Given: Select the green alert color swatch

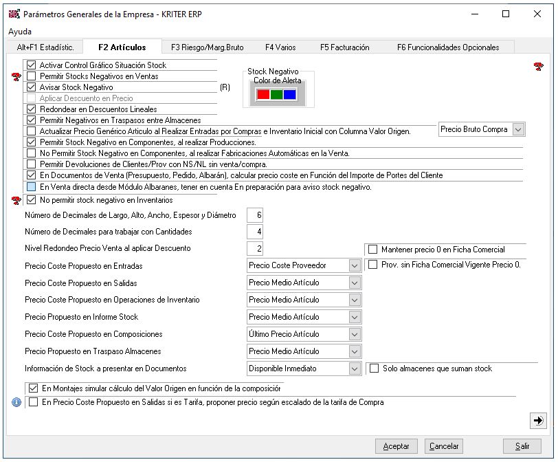Looking at the screenshot, I should click(276, 95).
